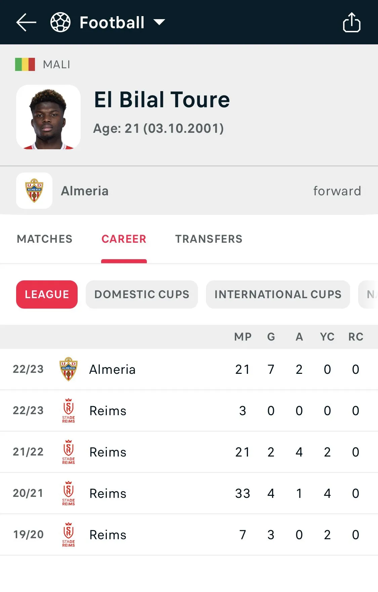
Task: Tap the football sport icon
Action: (x=60, y=23)
